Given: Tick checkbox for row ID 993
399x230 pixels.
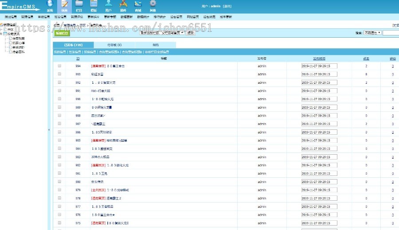Looking at the screenshot, I should (x=59, y=74).
